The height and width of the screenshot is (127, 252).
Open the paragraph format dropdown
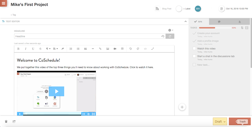point(48,49)
